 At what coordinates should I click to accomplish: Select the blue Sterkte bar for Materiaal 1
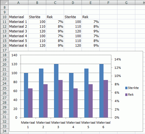pyautogui.click(x=26, y=95)
